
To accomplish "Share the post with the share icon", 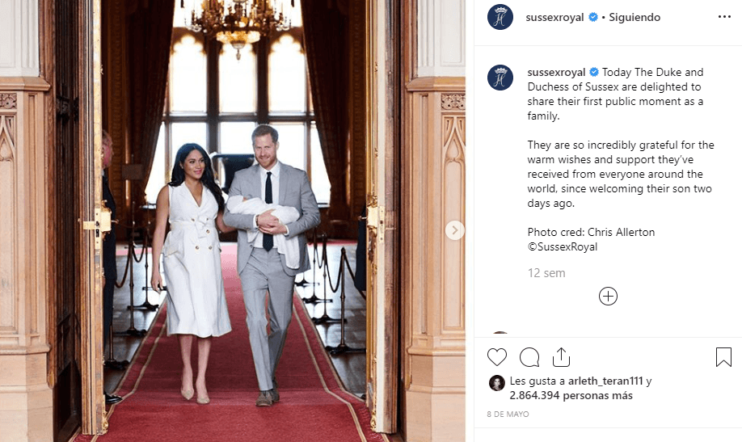I will pos(561,357).
